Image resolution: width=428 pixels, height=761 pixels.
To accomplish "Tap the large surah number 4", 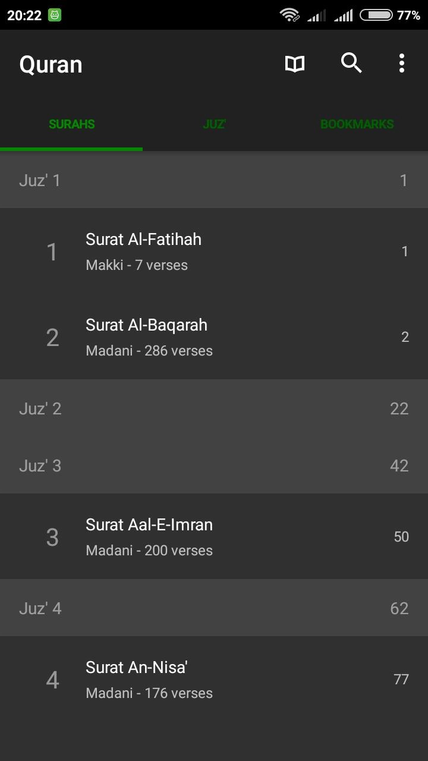I will click(52, 680).
